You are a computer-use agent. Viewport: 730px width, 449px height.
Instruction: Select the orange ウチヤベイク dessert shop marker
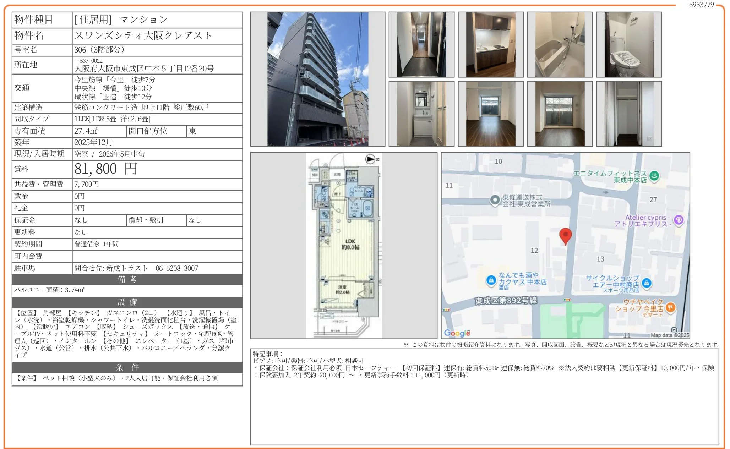670,308
